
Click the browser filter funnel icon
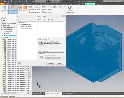coord(2,21)
